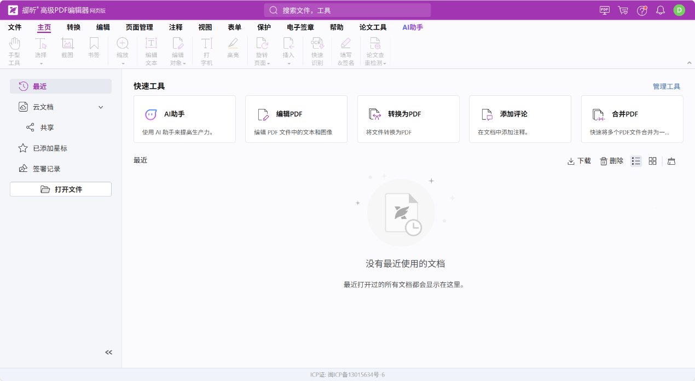Click the help question mark icon
The image size is (695, 381).
[642, 10]
